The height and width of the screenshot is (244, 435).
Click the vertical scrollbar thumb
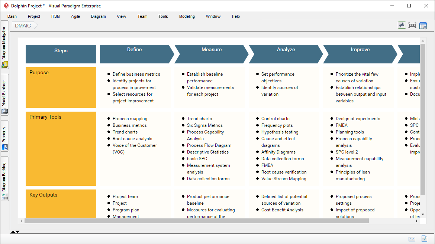tap(423, 119)
